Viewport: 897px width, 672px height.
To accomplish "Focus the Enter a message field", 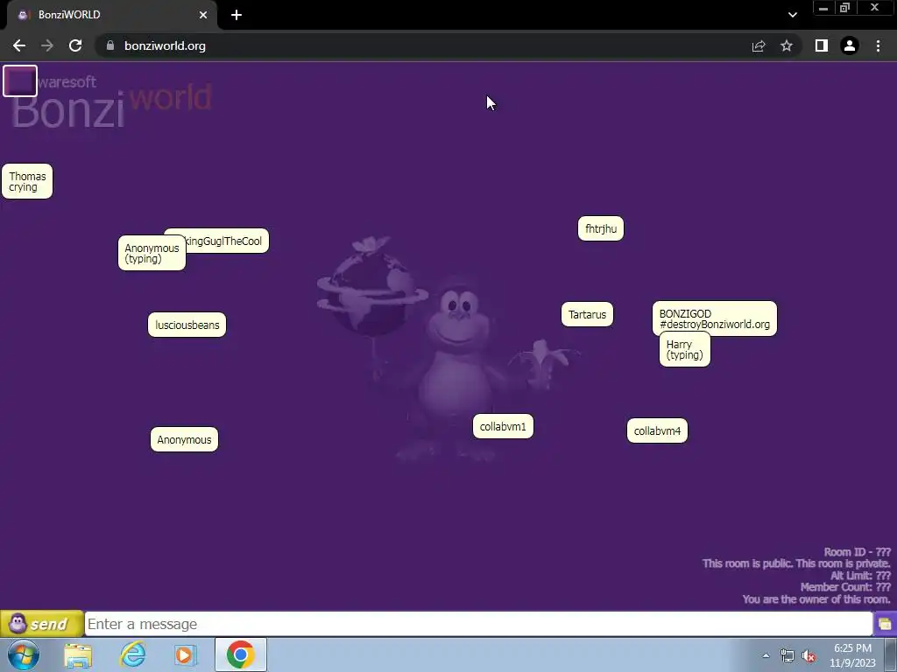I will pyautogui.click(x=479, y=623).
